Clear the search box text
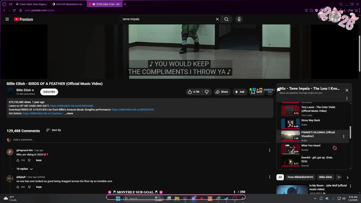361x203 pixels. pos(217,19)
